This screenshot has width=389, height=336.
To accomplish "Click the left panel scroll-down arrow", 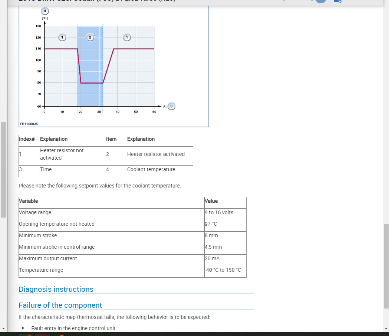I will [x=3, y=328].
